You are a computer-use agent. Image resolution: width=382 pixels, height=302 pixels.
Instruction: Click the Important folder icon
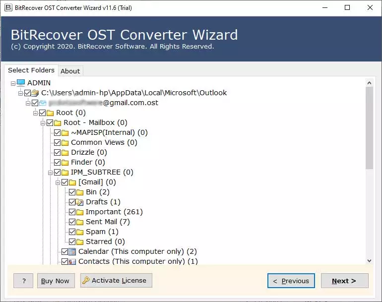[x=80, y=212]
